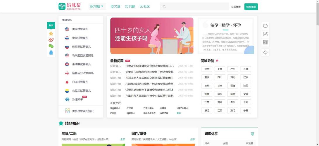The image size is (319, 146).
Task: Click the 妈咪帮 site logo
Action: 70,6
